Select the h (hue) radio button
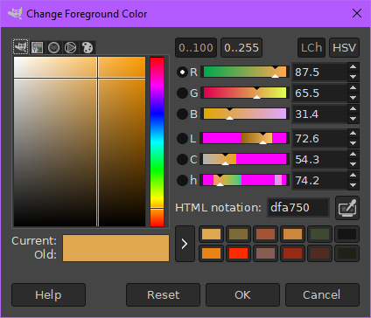Screen dimensions: 371x318 [182, 180]
